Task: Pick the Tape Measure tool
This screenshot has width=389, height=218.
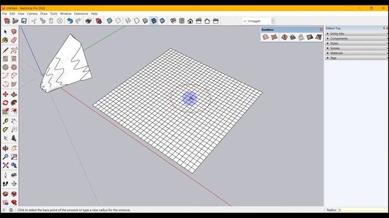Action: click(5, 121)
